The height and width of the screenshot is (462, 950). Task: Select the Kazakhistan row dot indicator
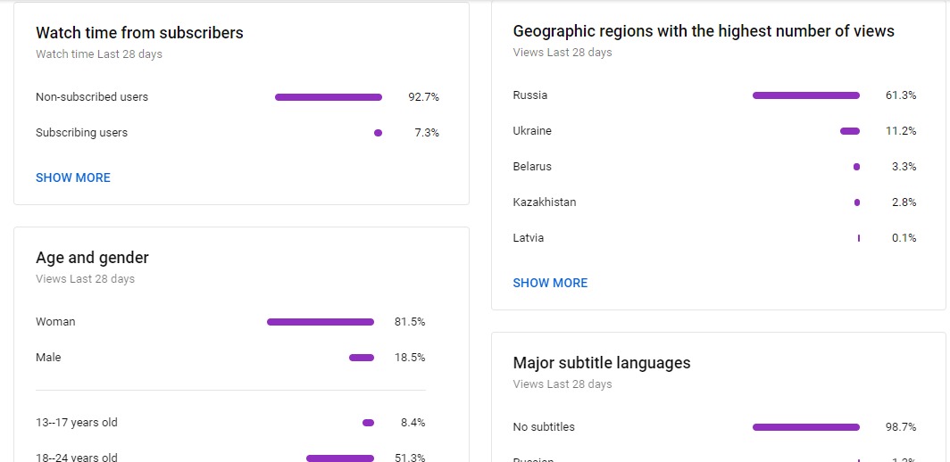[857, 202]
